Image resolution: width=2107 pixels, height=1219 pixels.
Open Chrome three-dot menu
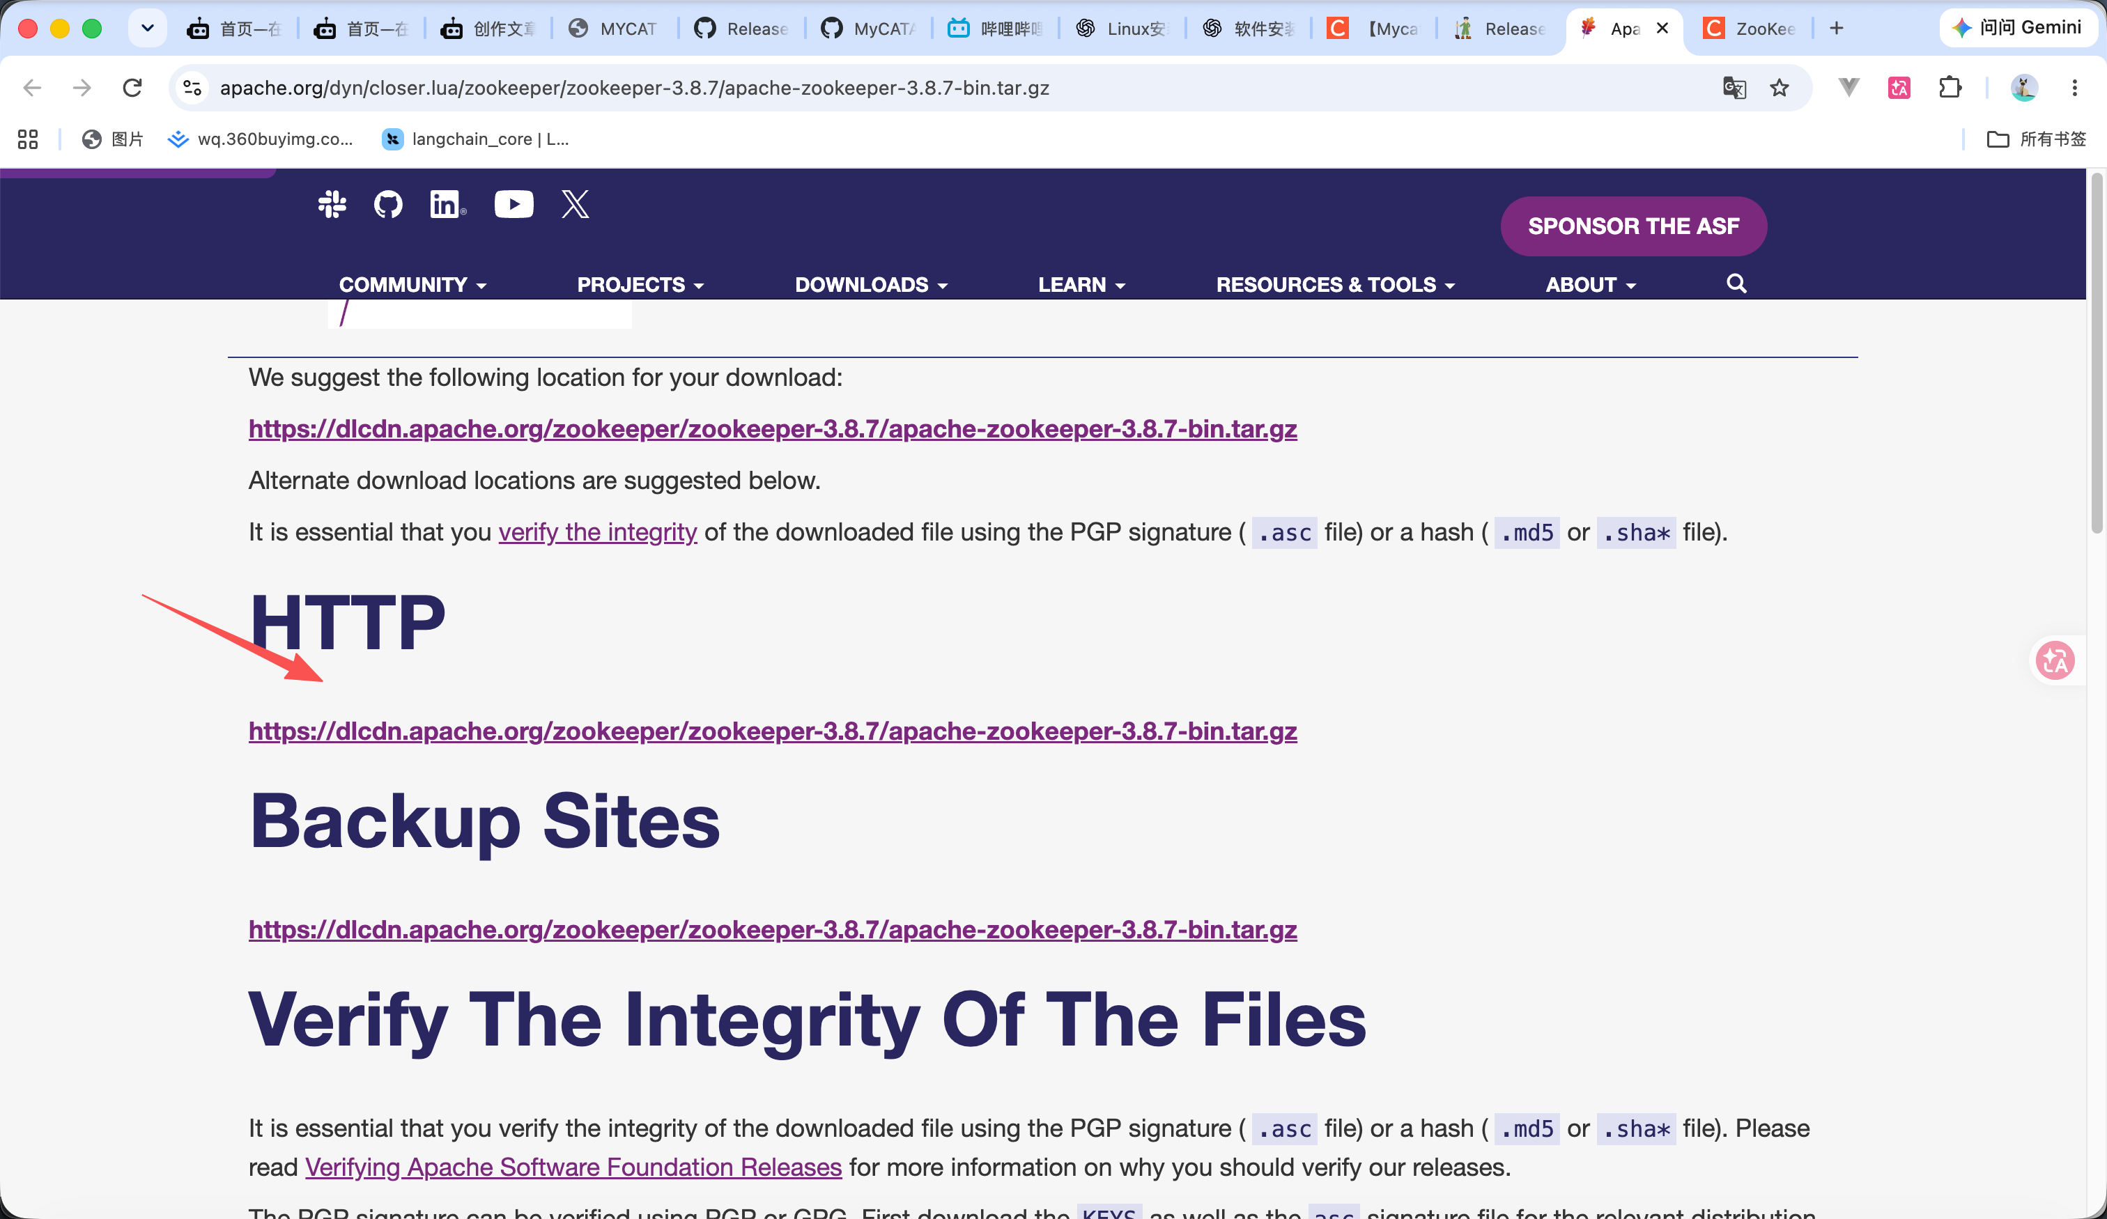click(2074, 88)
